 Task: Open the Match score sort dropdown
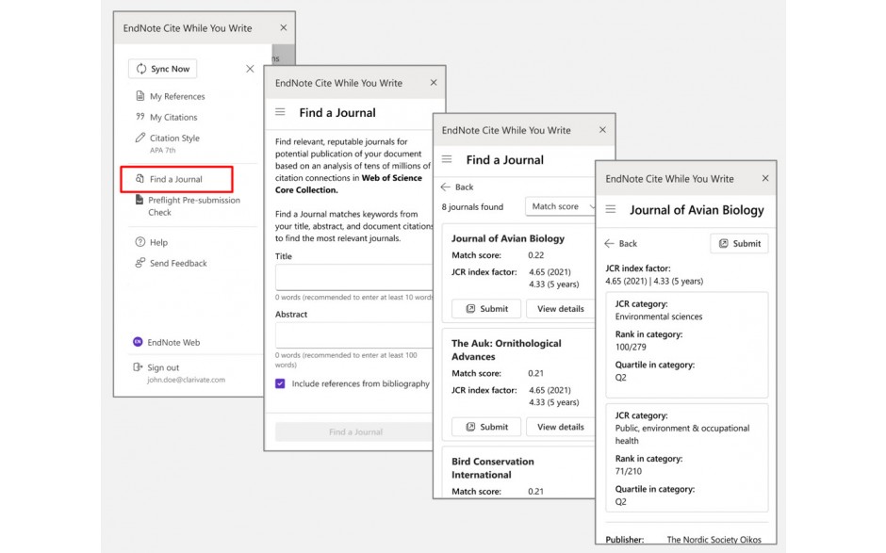point(561,206)
